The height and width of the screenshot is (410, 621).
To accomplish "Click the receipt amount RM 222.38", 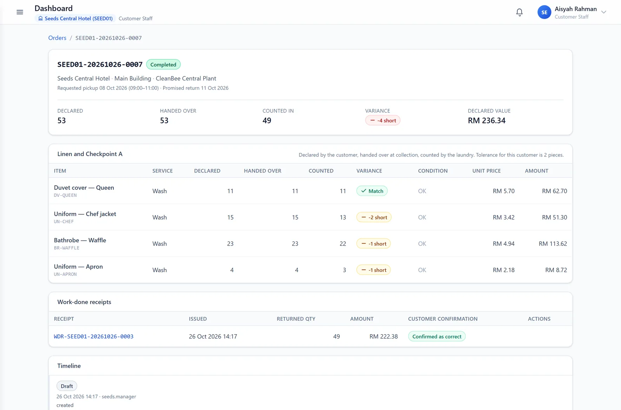I will coord(383,337).
